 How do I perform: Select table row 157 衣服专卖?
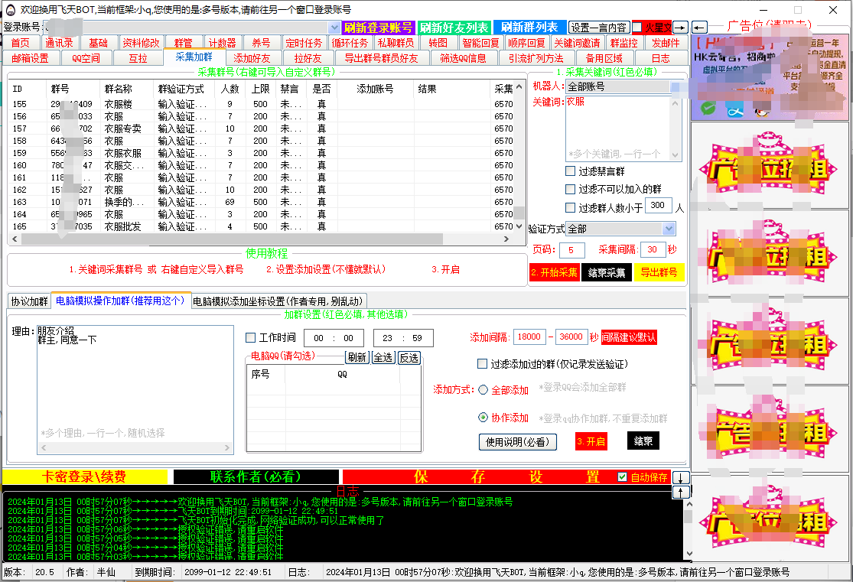[262, 129]
